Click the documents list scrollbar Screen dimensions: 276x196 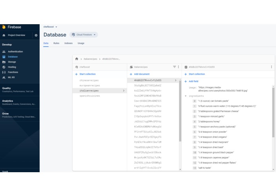pos(180,111)
